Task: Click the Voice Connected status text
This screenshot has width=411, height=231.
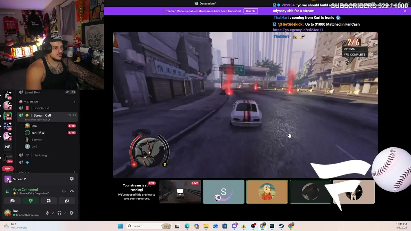Action: (x=25, y=190)
